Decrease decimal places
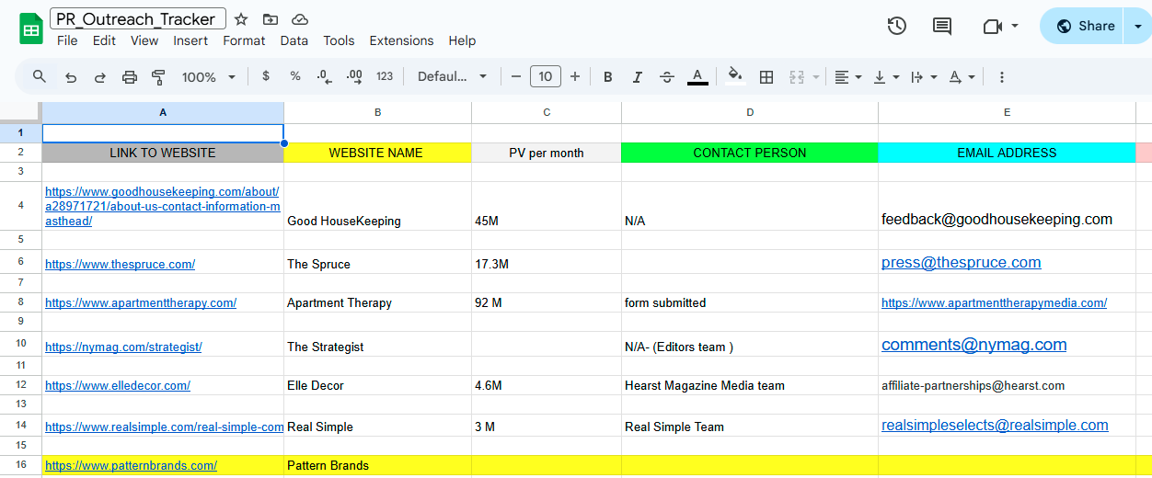Screen dimensions: 1152x478 324,76
